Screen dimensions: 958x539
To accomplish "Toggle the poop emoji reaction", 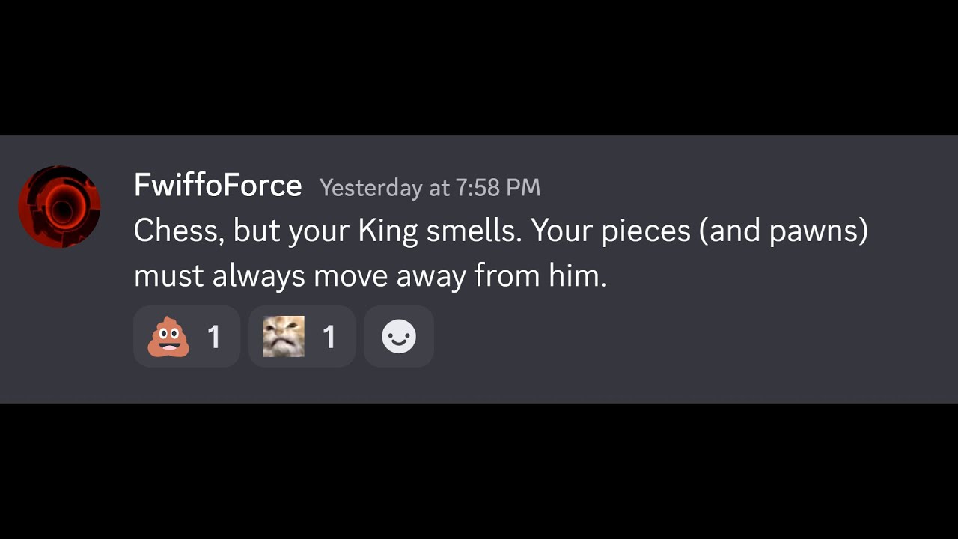I will point(186,337).
